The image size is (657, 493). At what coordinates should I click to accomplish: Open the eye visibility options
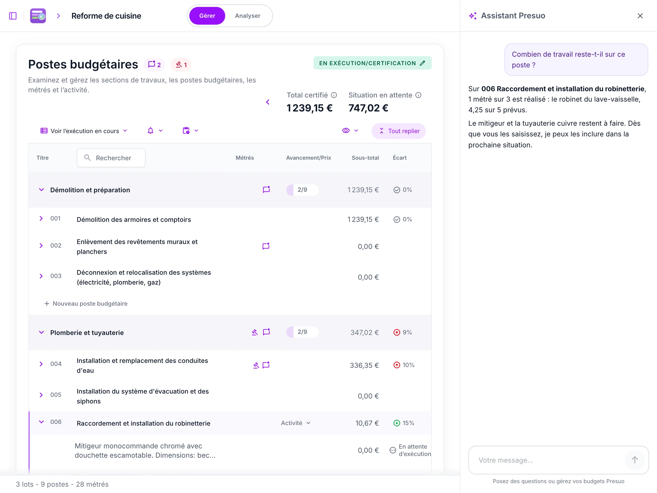[x=350, y=131]
